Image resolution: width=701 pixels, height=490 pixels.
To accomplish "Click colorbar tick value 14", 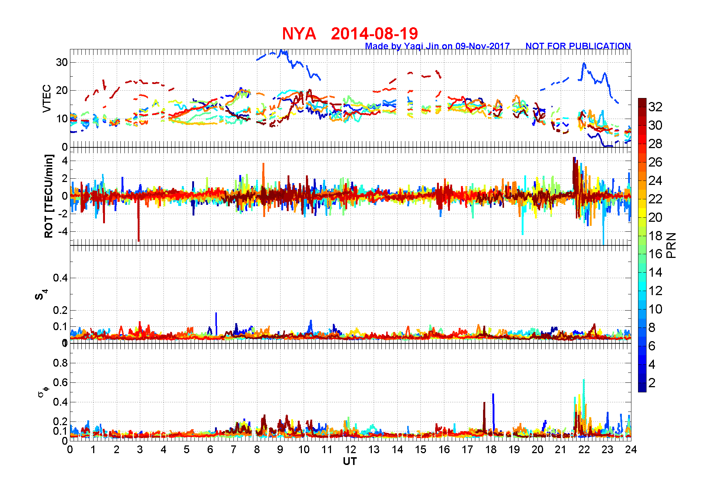I will tap(655, 272).
